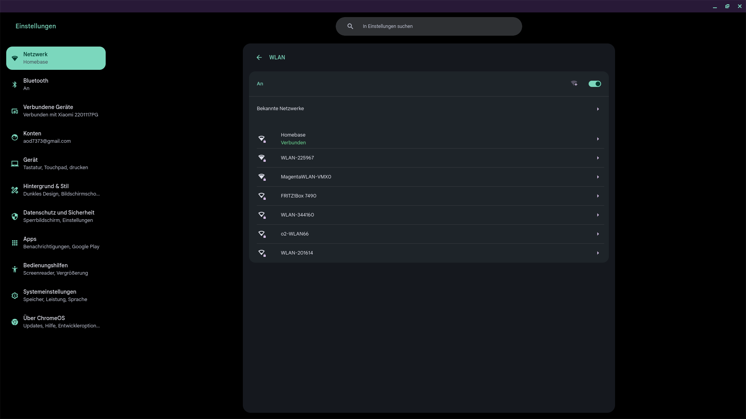Focus the In Einstellungen suchen field
746x419 pixels.
435,26
